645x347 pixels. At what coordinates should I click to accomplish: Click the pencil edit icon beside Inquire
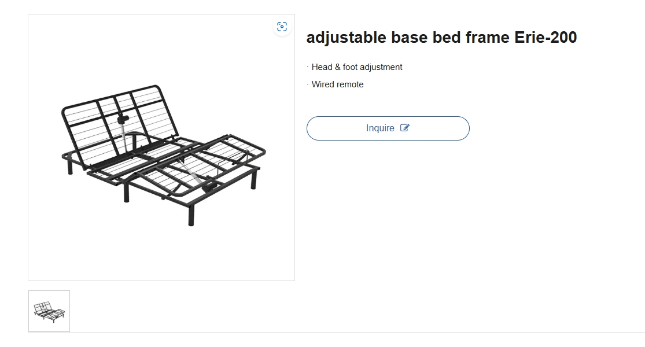[405, 128]
